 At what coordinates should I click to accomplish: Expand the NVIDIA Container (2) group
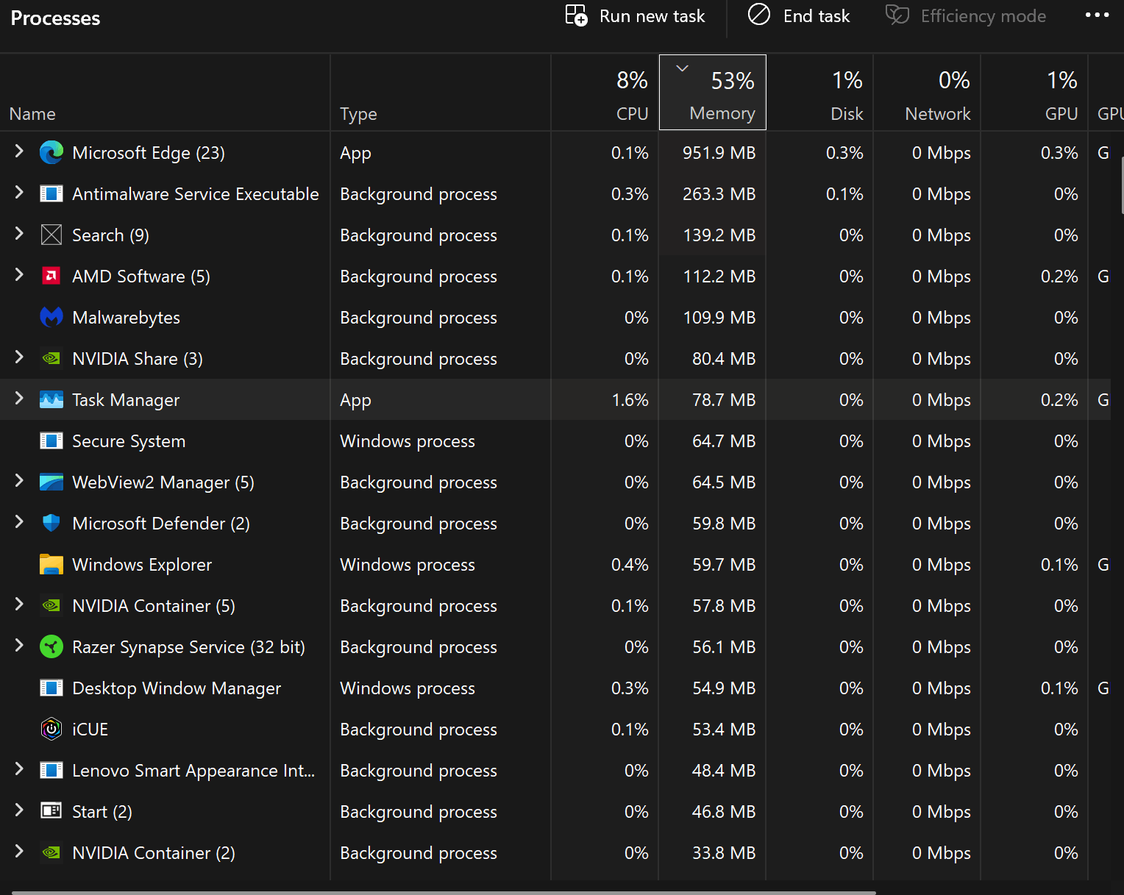pos(19,852)
